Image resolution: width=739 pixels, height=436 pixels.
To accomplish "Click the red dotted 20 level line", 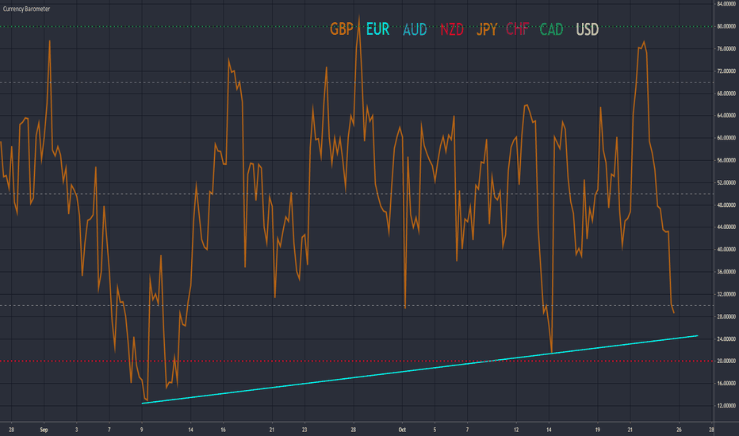I will click(356, 361).
